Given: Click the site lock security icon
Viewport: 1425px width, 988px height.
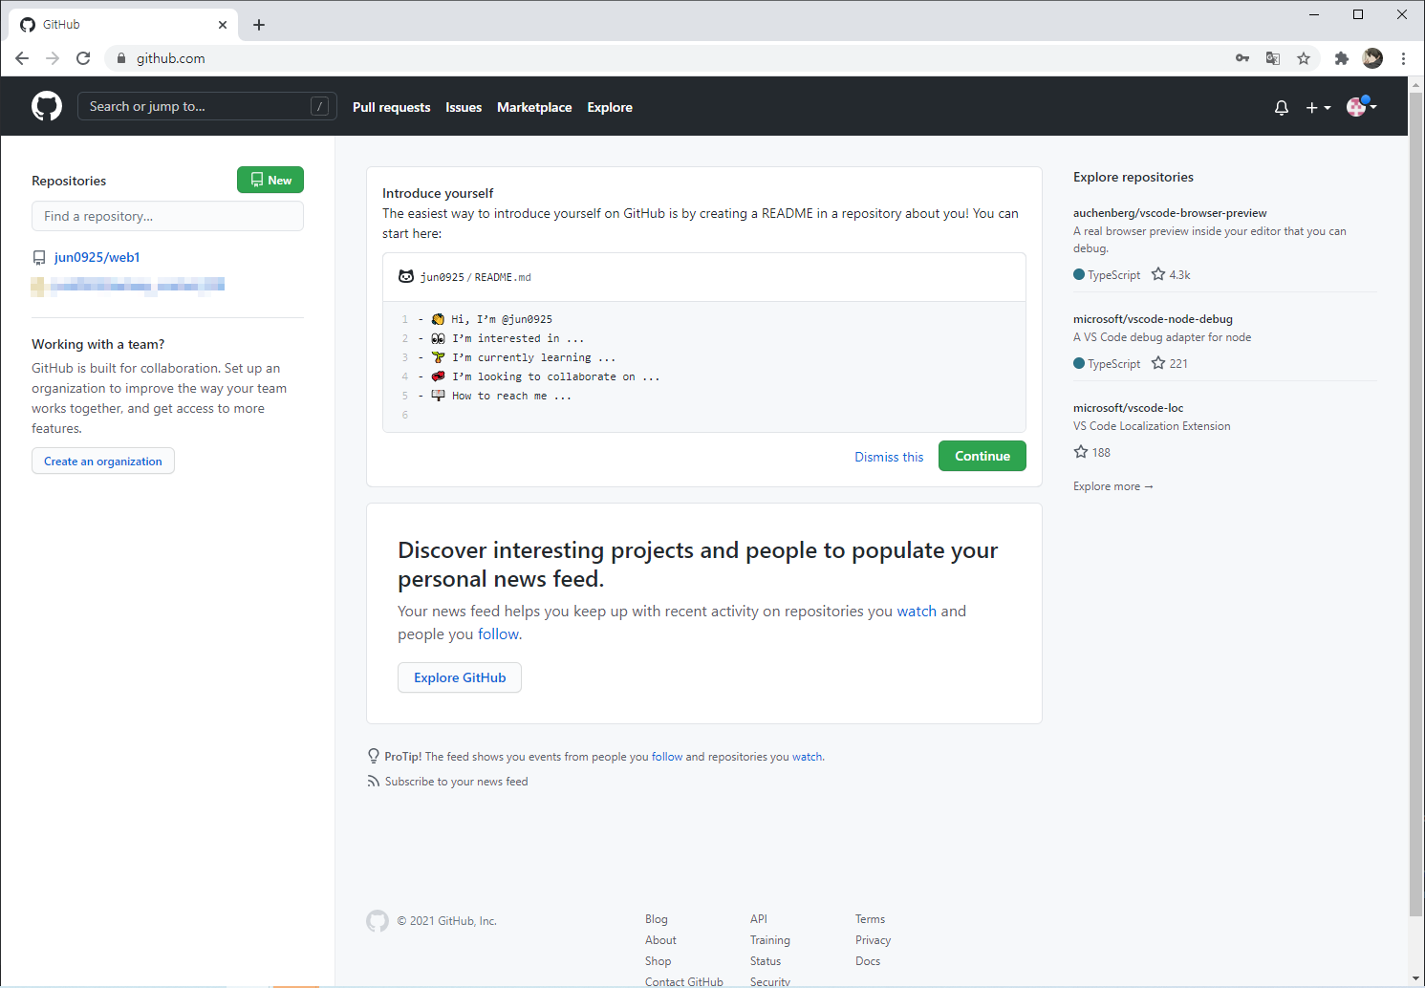Looking at the screenshot, I should (x=120, y=58).
